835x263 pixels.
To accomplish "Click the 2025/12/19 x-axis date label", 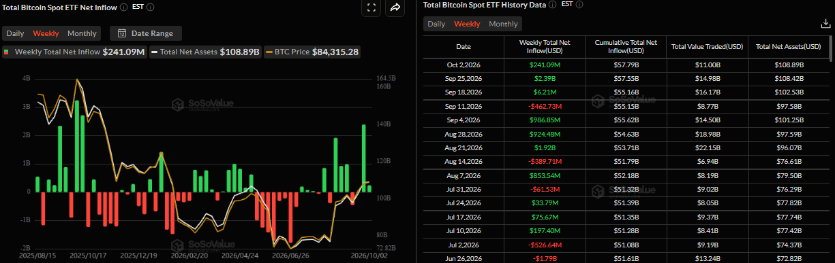I will [x=138, y=256].
